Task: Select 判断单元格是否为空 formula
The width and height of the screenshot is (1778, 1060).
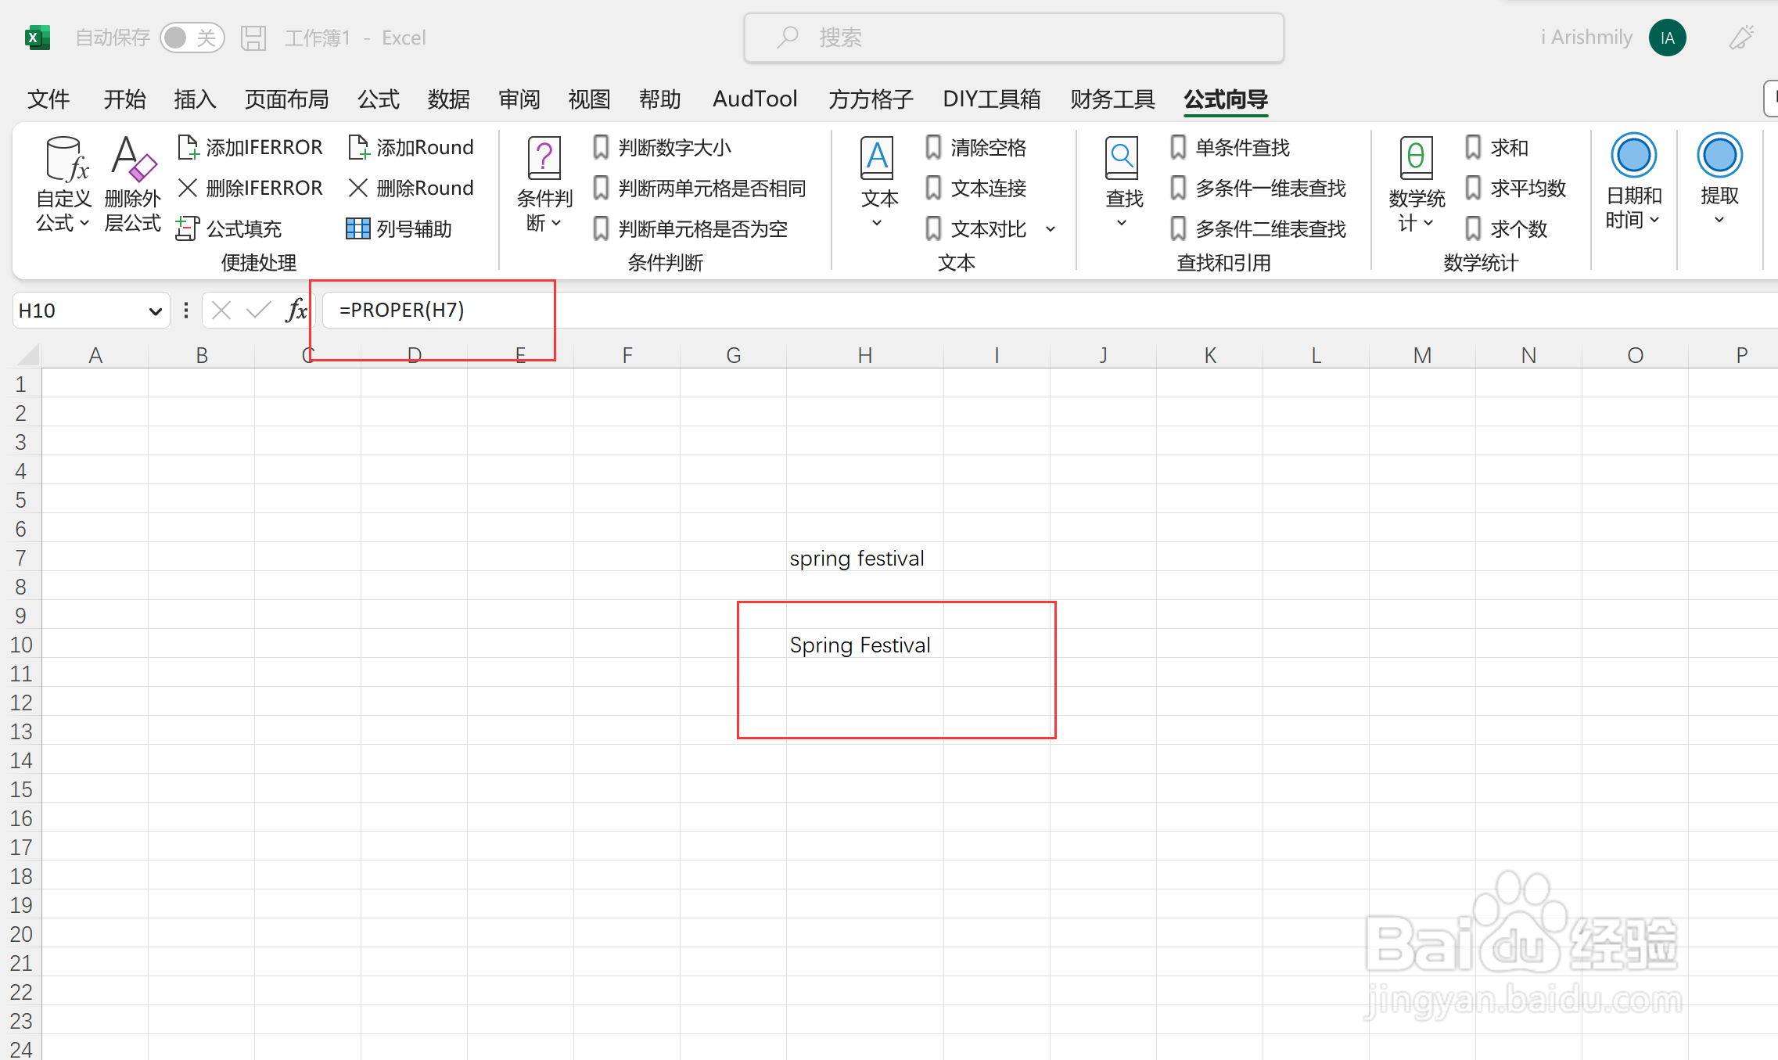Action: coord(690,228)
